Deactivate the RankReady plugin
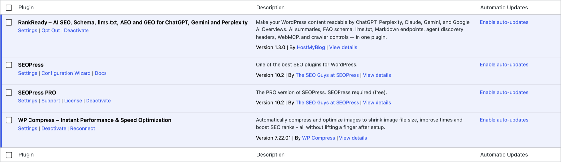 (76, 30)
